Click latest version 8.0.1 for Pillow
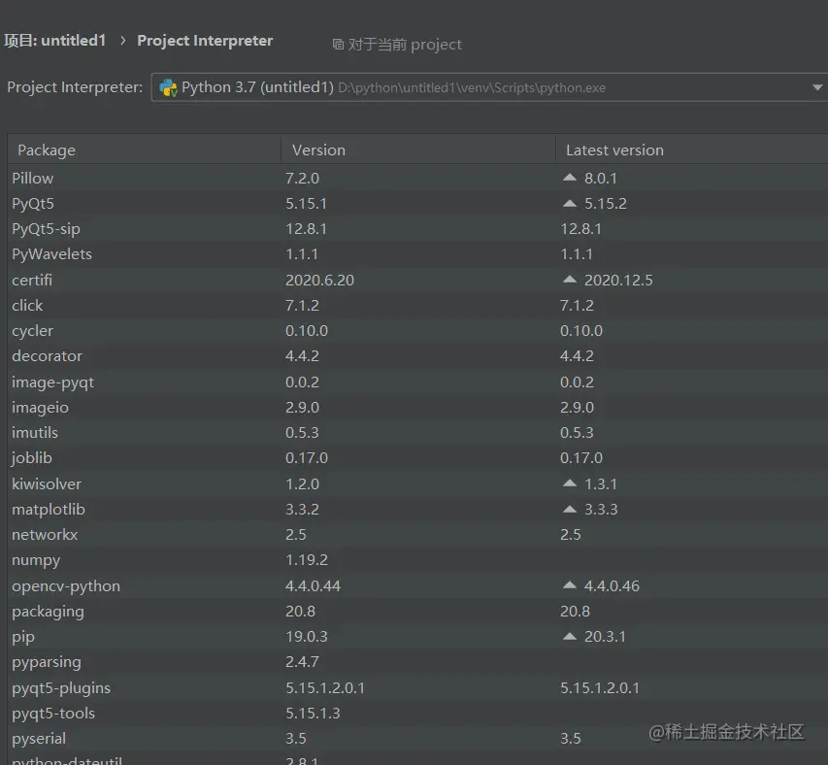 601,178
